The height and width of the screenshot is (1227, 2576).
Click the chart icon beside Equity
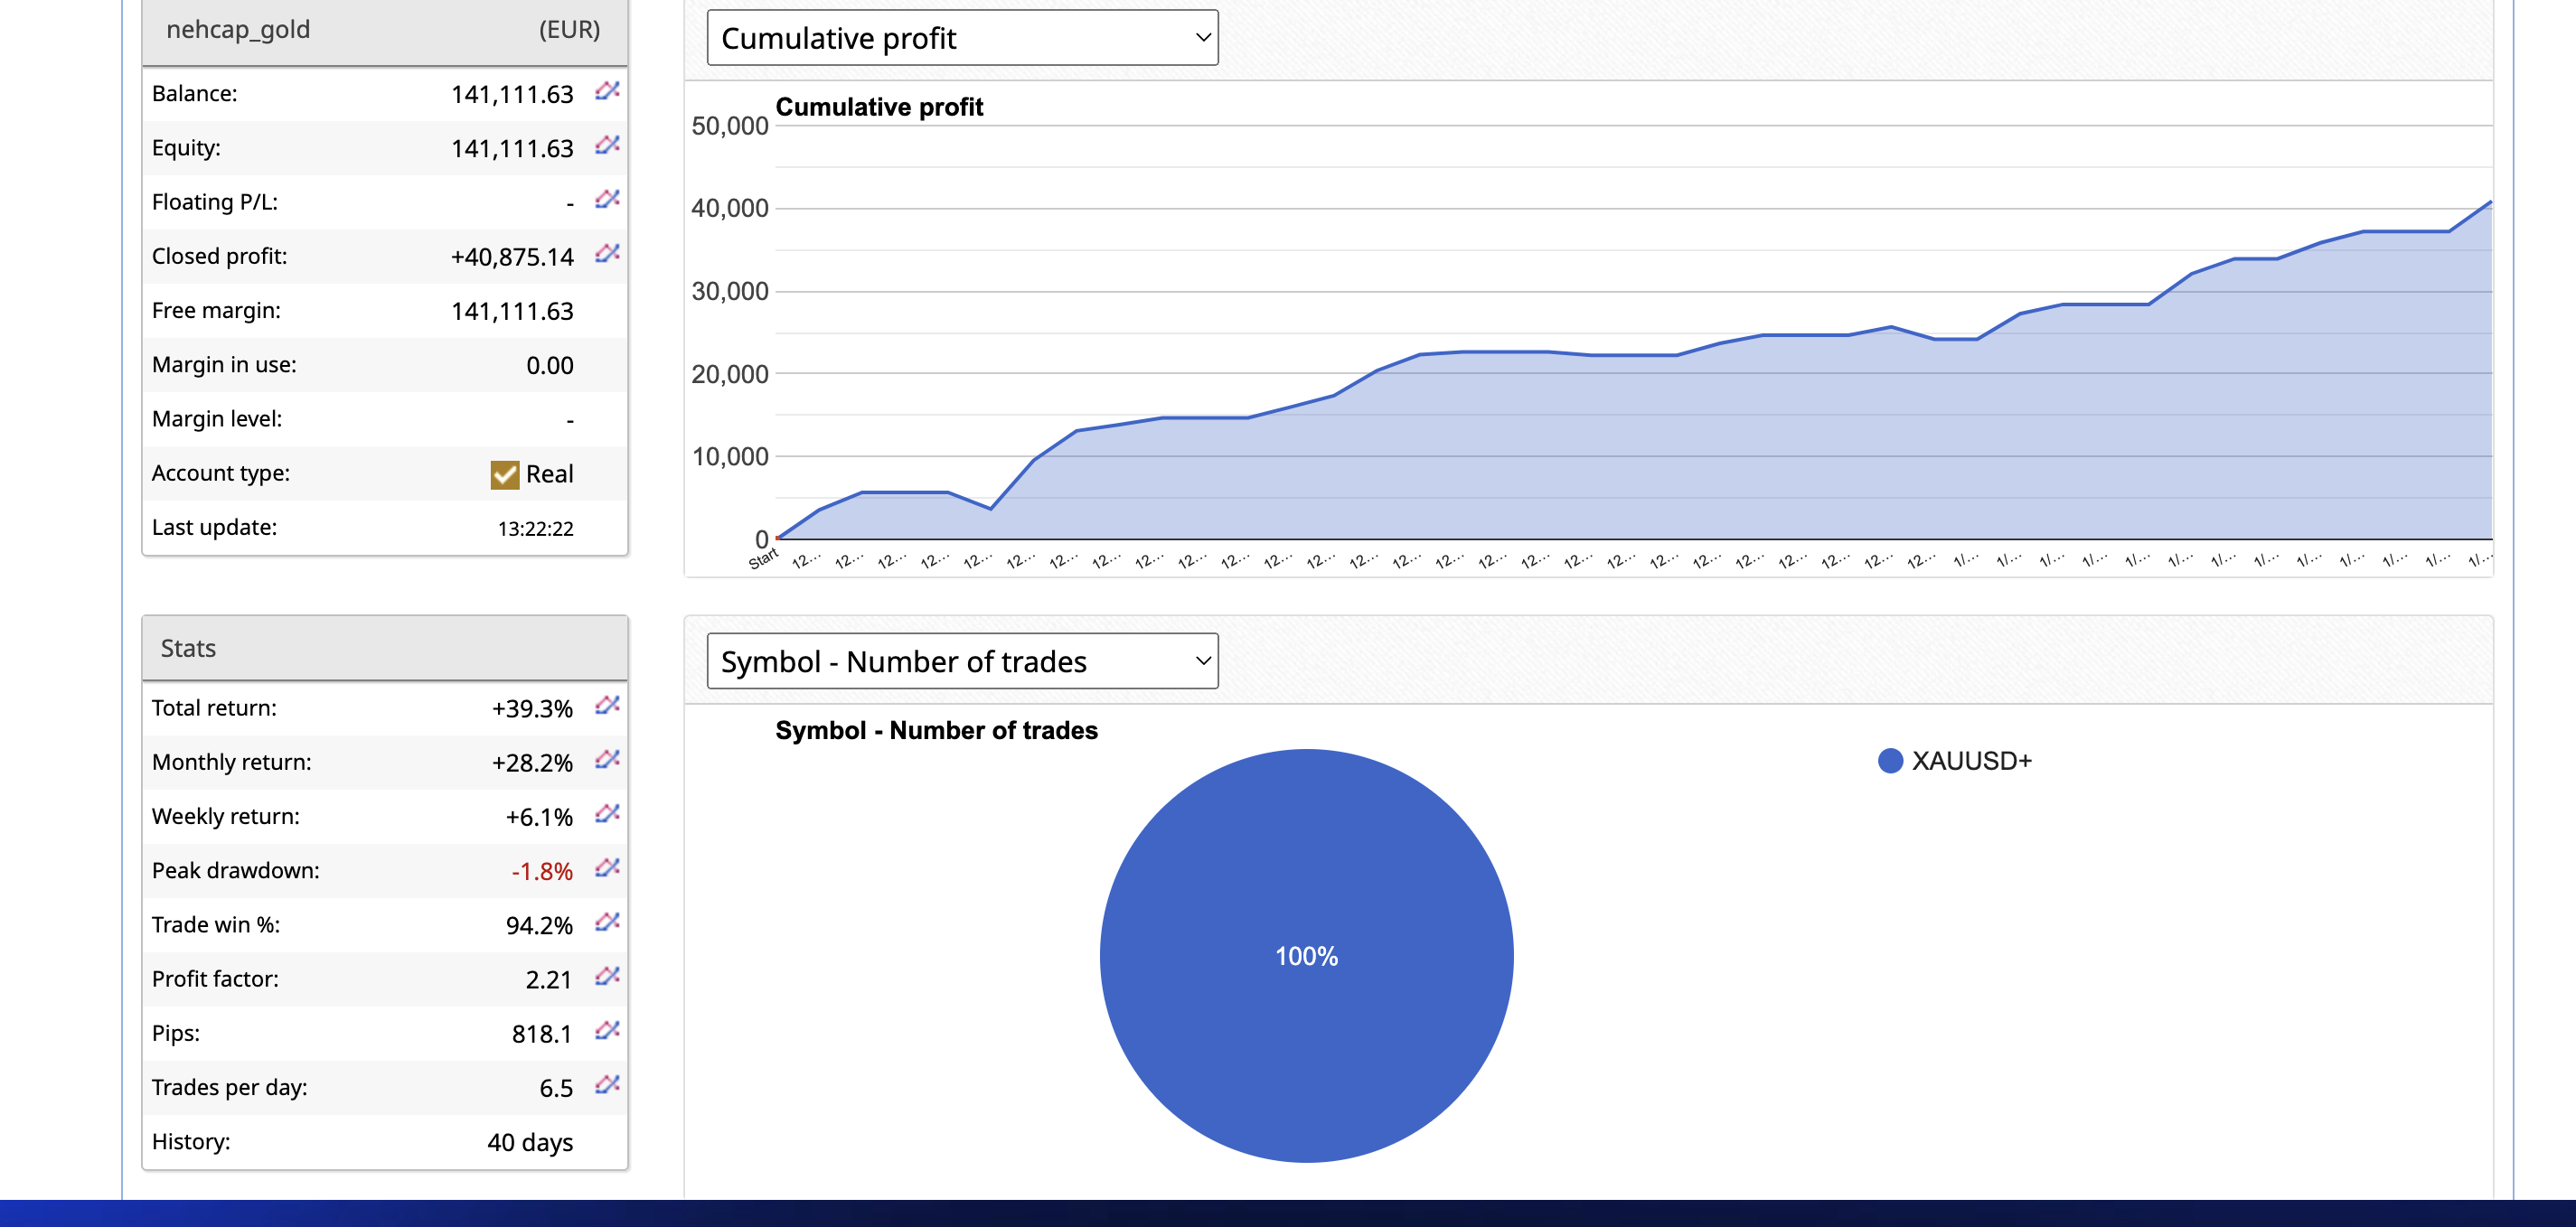pyautogui.click(x=607, y=146)
